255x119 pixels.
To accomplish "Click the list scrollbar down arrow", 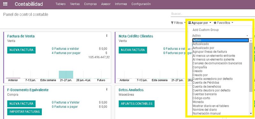I will (251, 114).
